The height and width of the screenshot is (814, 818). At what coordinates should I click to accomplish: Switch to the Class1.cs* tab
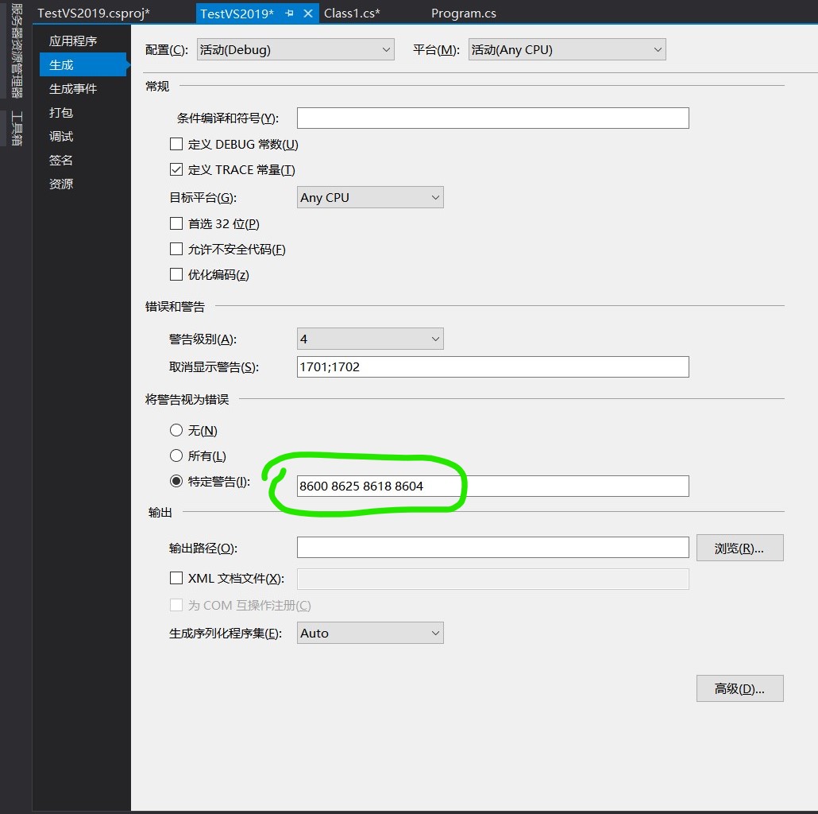(x=352, y=14)
